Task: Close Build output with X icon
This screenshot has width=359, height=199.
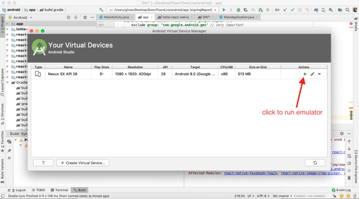Action: tap(9, 158)
